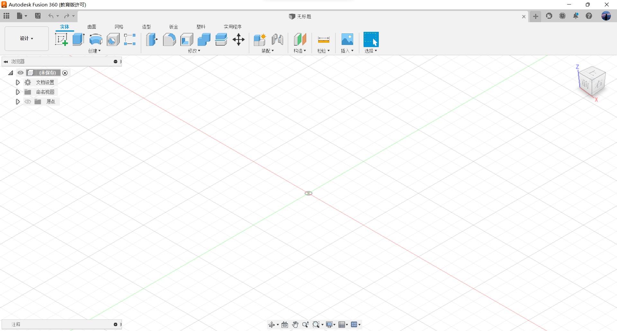Click the Joint tool icon
This screenshot has height=331, width=617.
(x=277, y=40)
